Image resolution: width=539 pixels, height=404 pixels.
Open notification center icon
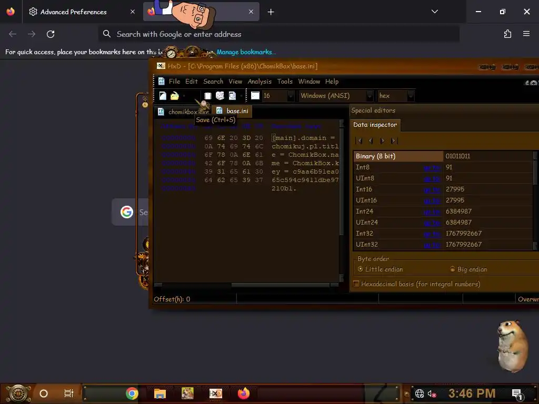517,394
